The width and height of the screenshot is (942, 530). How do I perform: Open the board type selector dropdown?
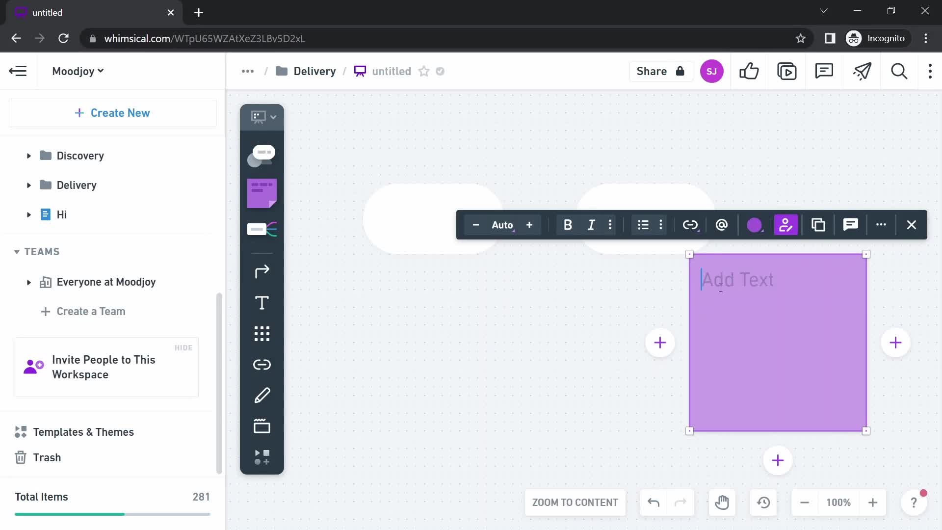[262, 117]
